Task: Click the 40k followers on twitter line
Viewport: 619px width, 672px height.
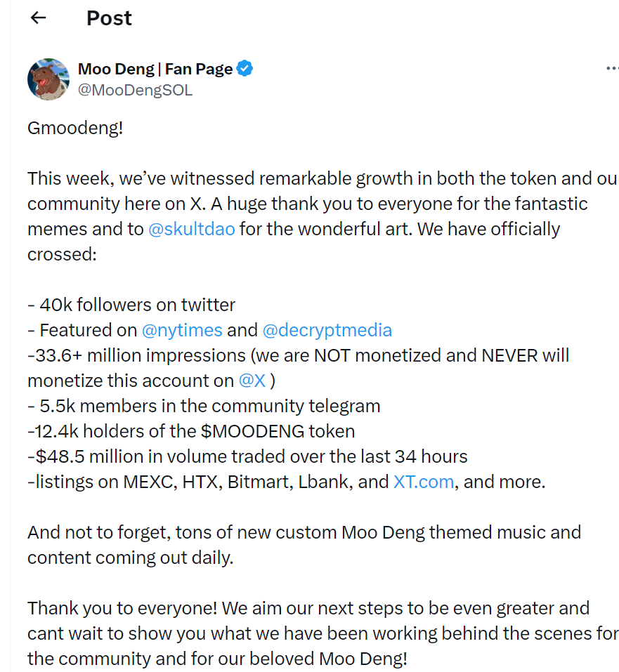Action: (132, 305)
